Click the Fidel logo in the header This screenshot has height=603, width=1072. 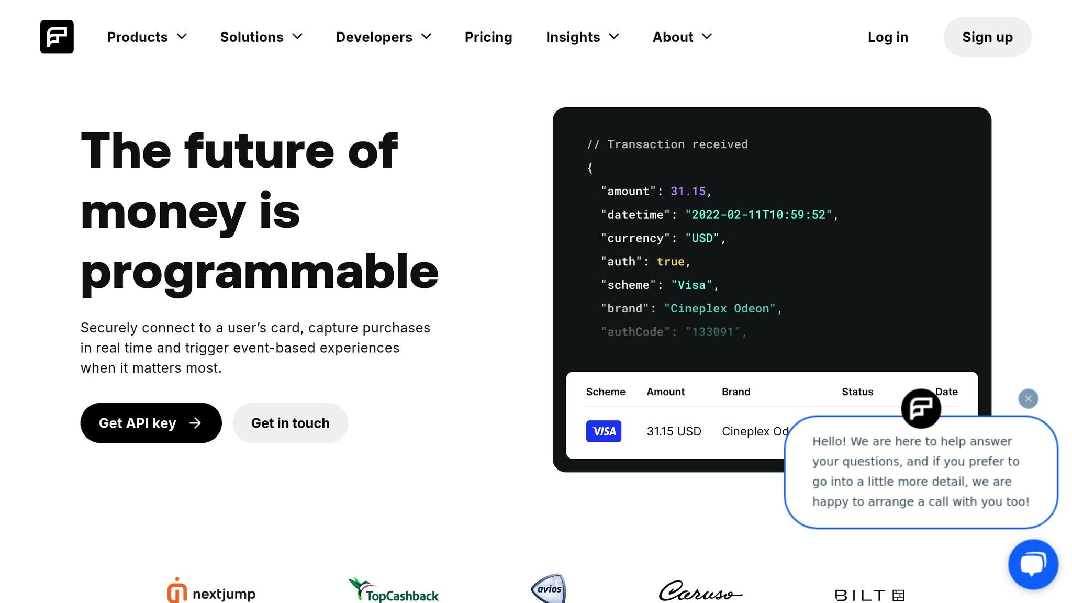tap(57, 37)
